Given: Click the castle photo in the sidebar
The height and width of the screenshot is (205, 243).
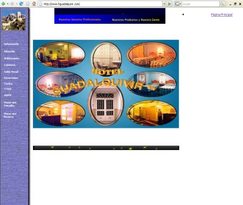Looking at the screenshot, I should click(x=13, y=20).
